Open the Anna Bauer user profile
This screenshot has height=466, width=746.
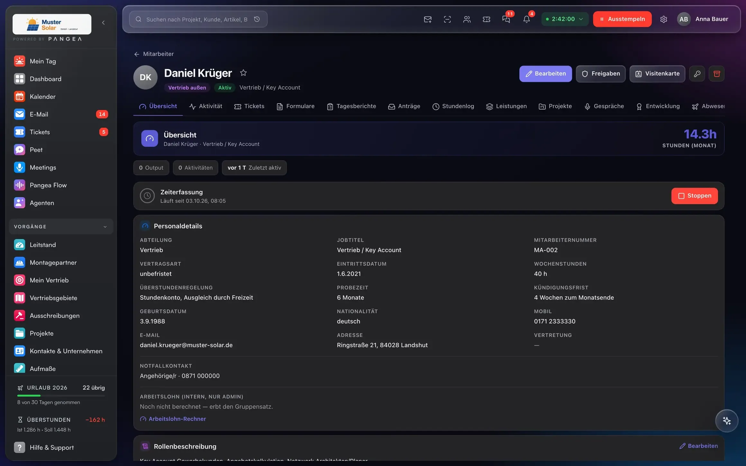point(703,19)
